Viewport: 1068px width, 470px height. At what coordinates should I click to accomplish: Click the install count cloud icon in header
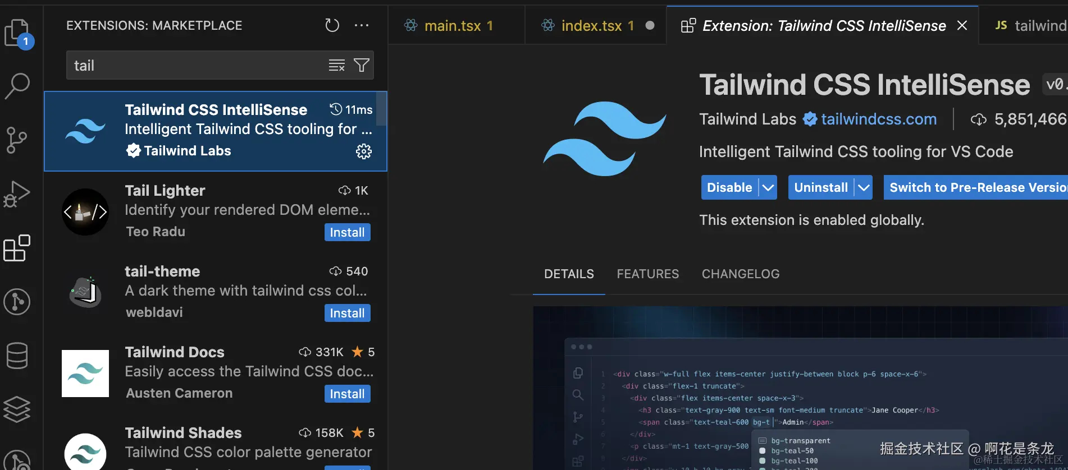pos(979,119)
